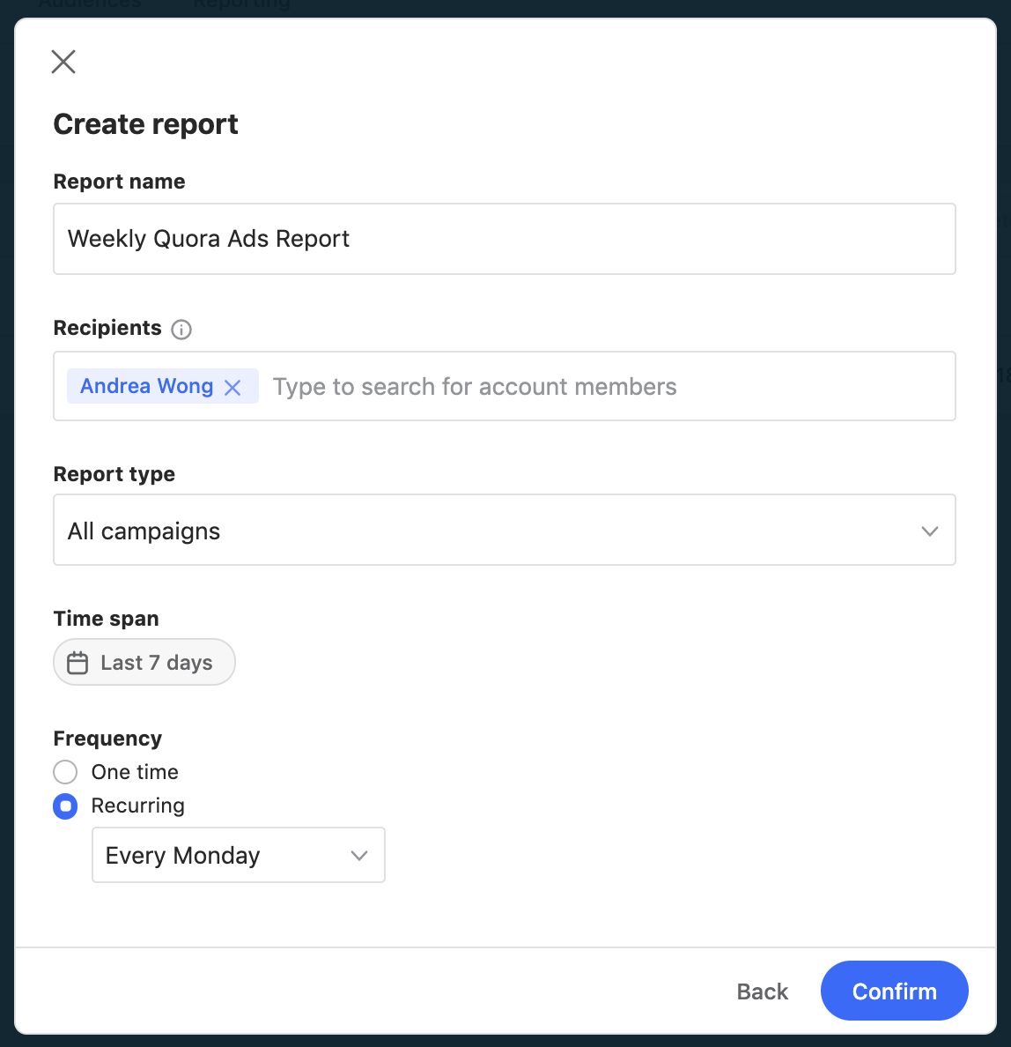Click the info icon beside Recipients
1011x1047 pixels.
(181, 330)
